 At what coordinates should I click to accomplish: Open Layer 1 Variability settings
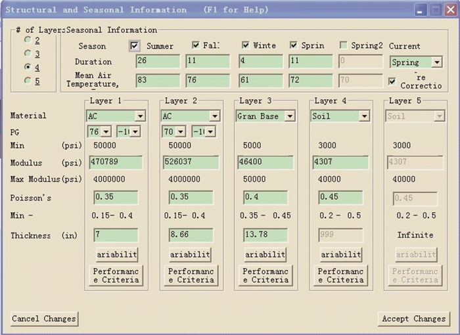tap(117, 255)
